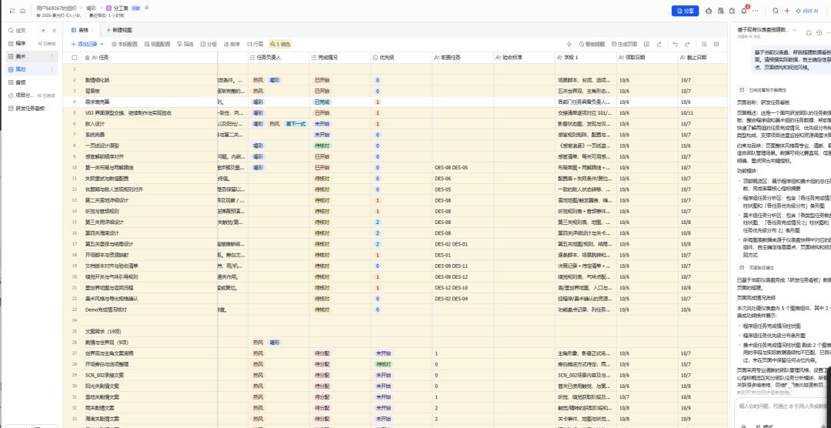
Task: Open AI chat history clock icon
Action: pos(819,32)
